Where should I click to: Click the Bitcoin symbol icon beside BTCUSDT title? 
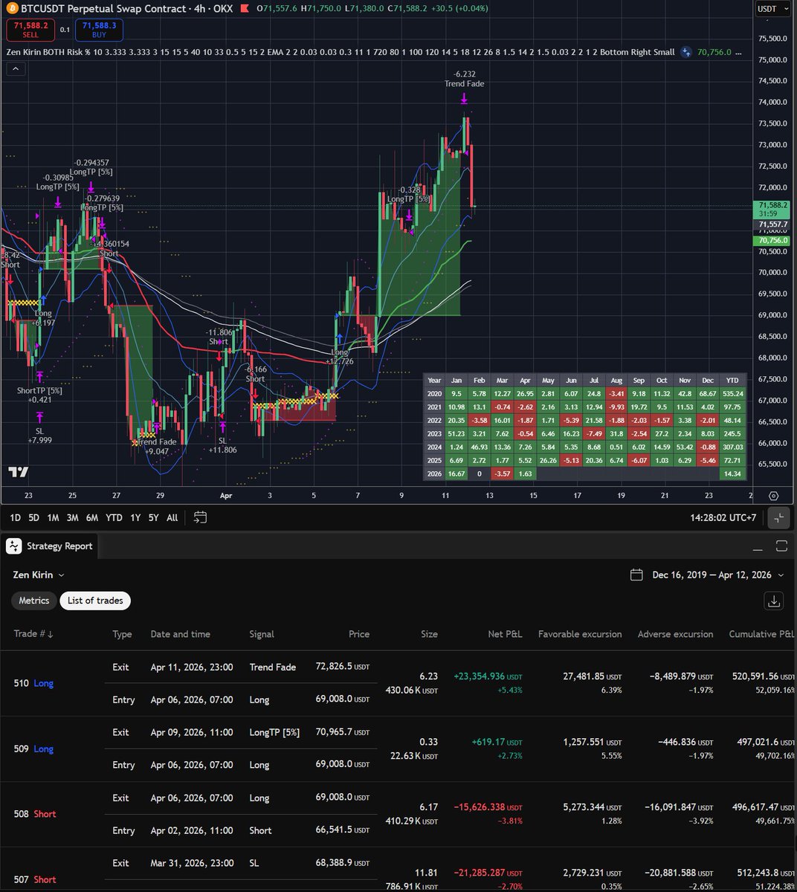[11, 9]
